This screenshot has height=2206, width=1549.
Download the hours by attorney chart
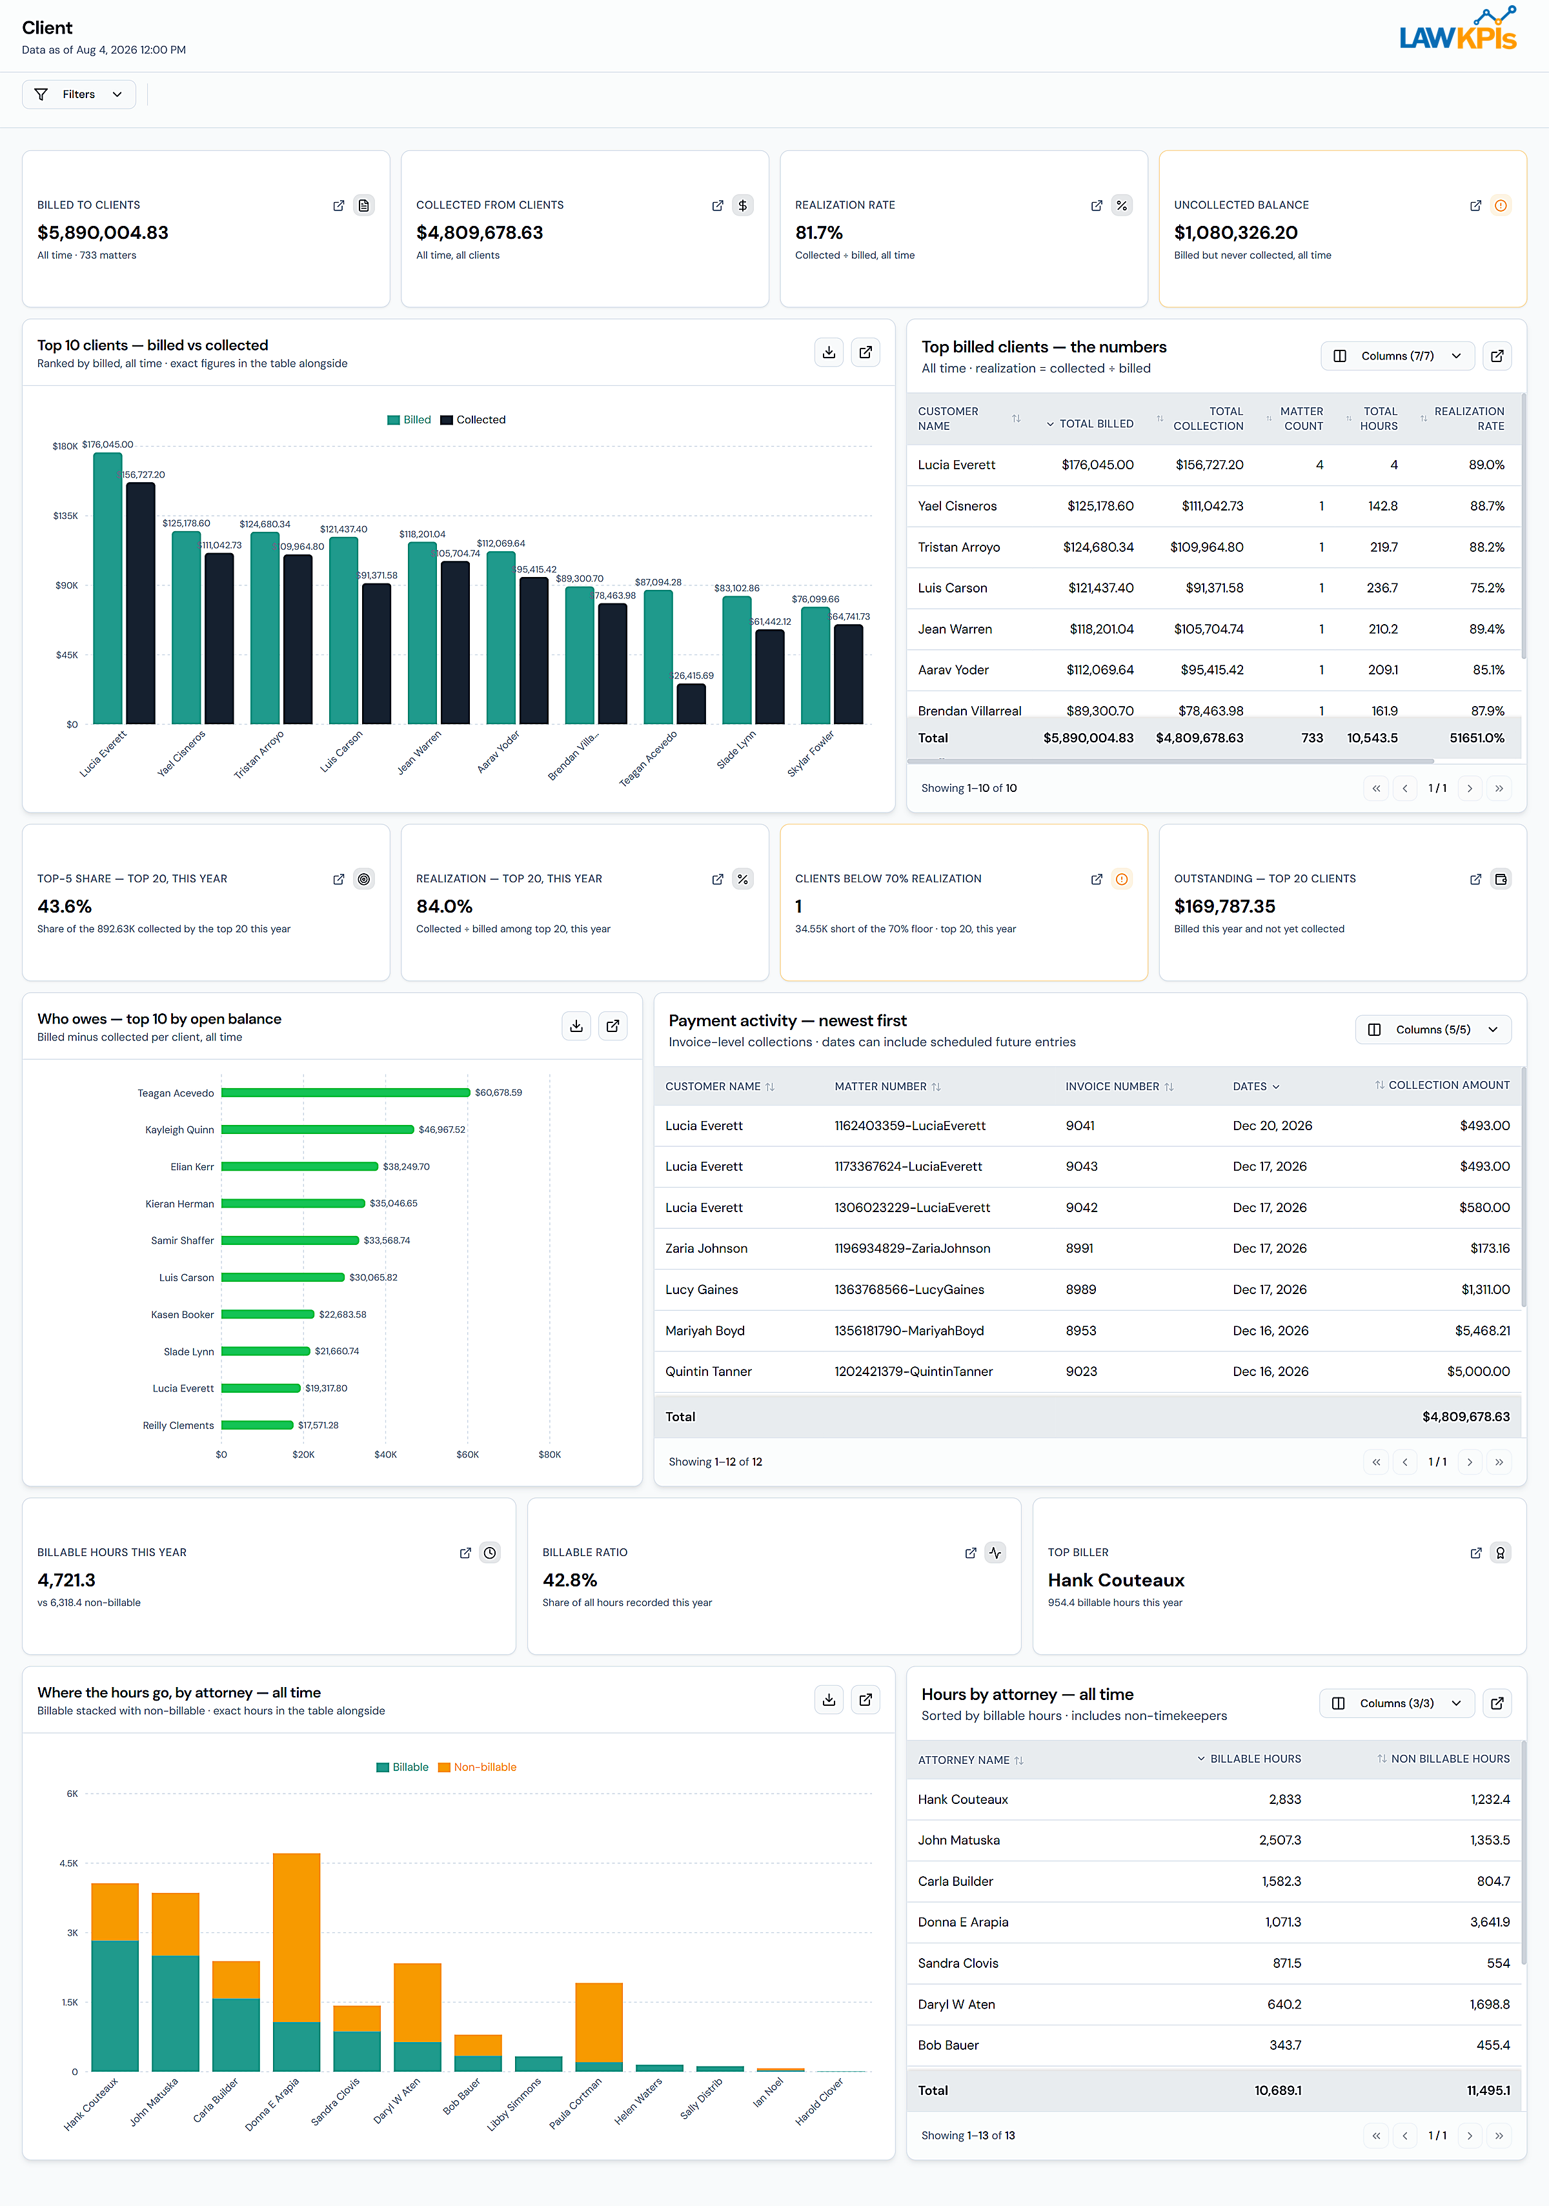click(828, 1699)
